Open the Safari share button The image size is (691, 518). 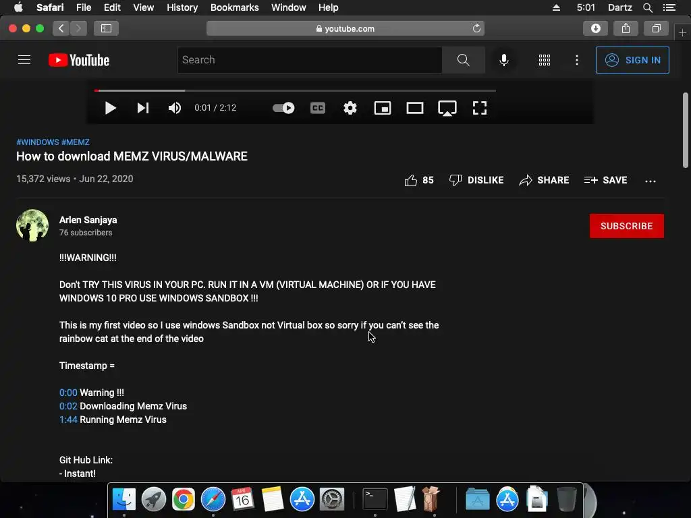(x=626, y=28)
